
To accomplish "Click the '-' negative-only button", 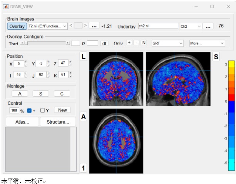I will tap(136, 43).
